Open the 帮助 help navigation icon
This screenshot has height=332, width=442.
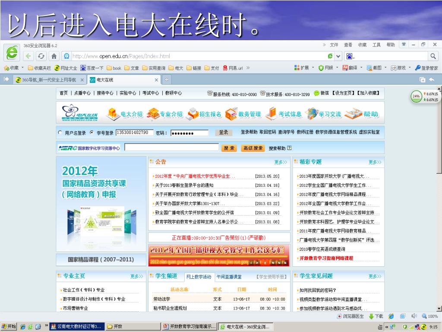[x=362, y=114]
